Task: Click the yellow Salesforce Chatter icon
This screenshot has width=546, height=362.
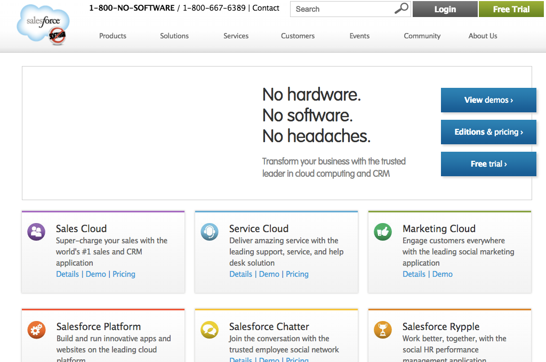Action: [x=210, y=330]
